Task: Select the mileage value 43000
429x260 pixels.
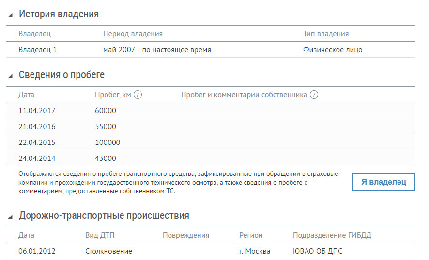Action: click(106, 158)
